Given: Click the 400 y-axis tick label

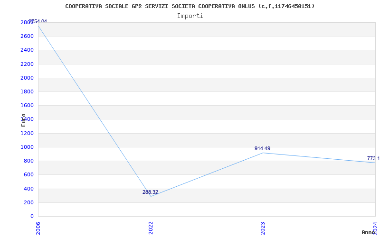Looking at the screenshot, I should point(28,189).
